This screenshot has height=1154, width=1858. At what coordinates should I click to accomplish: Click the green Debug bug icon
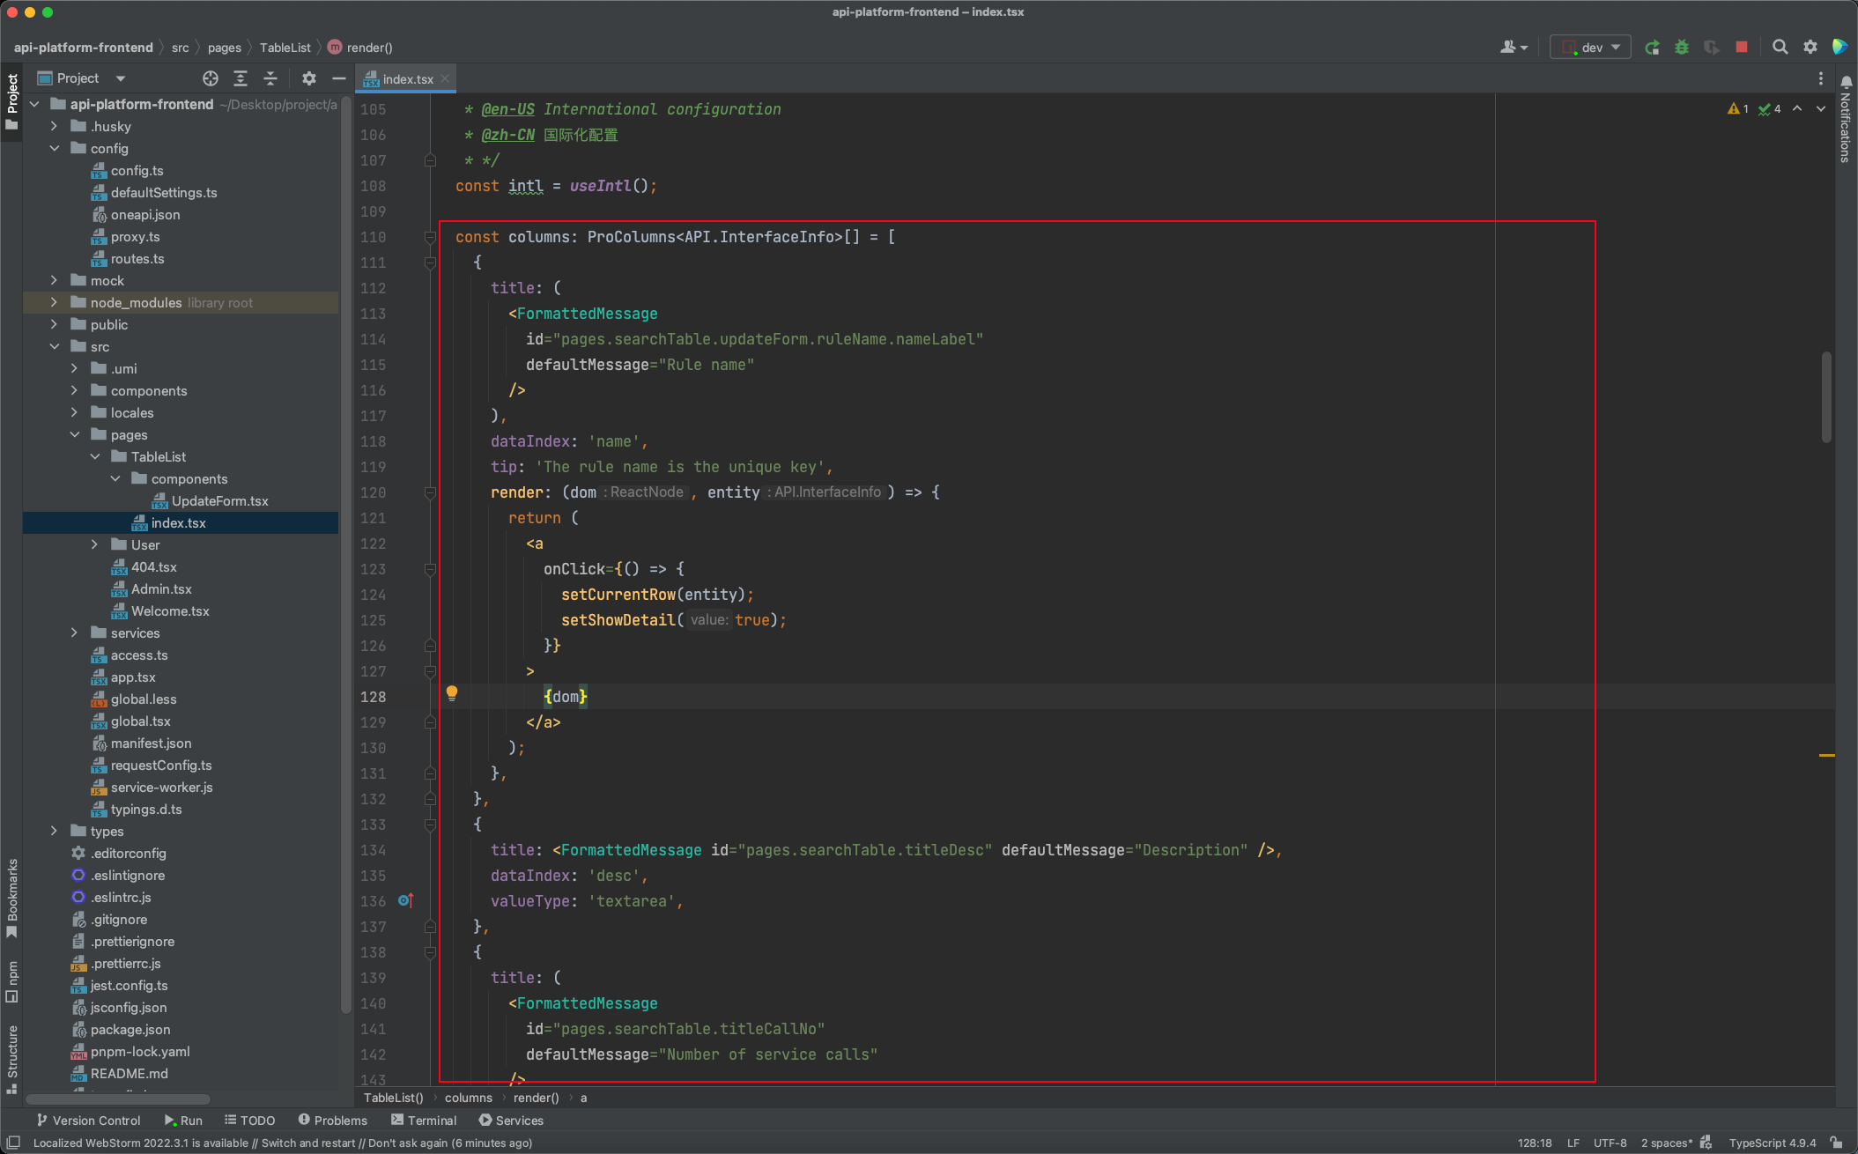click(1682, 48)
